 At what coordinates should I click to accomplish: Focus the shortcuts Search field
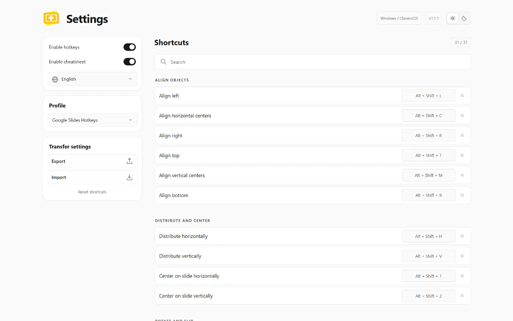click(x=313, y=62)
